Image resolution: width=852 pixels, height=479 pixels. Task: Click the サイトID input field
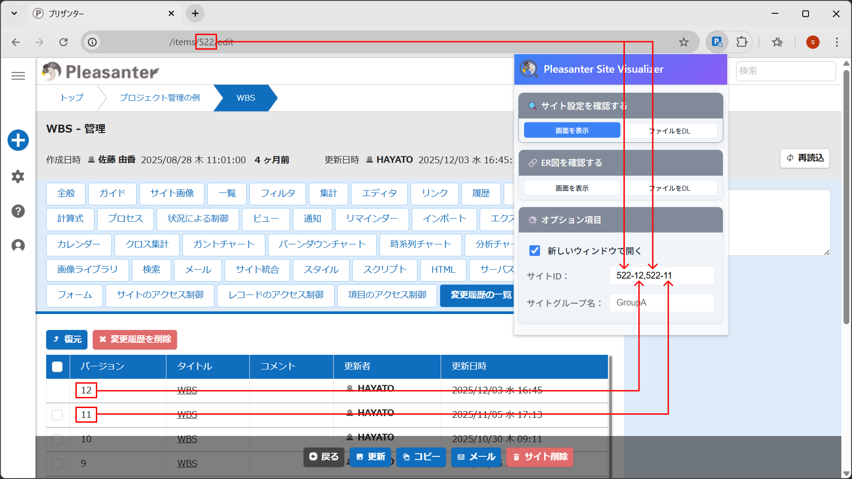tap(662, 275)
